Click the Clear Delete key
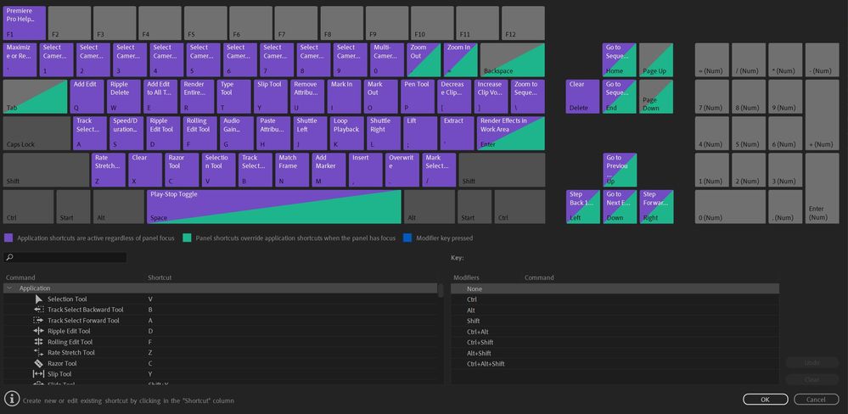 pos(583,96)
